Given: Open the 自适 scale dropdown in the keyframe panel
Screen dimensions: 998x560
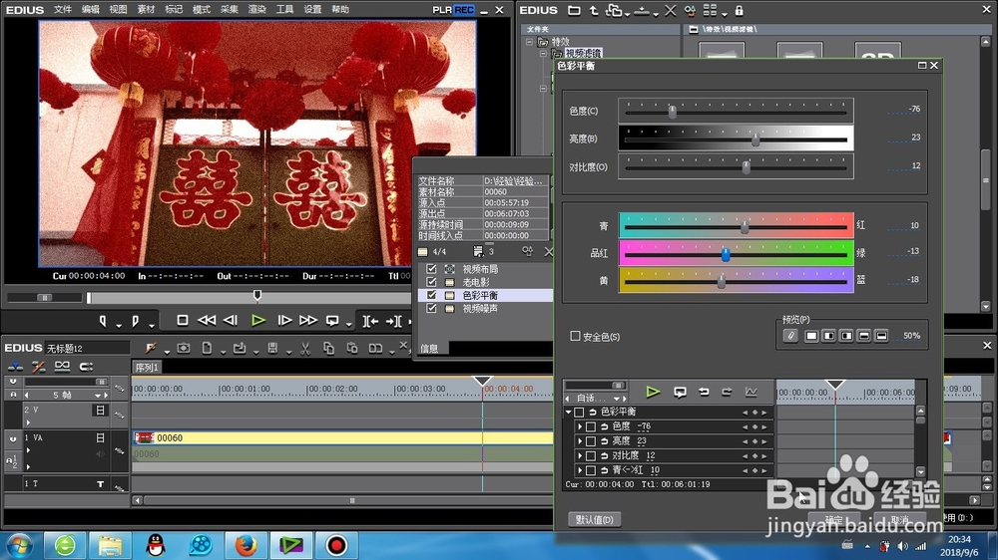Looking at the screenshot, I should pos(616,399).
